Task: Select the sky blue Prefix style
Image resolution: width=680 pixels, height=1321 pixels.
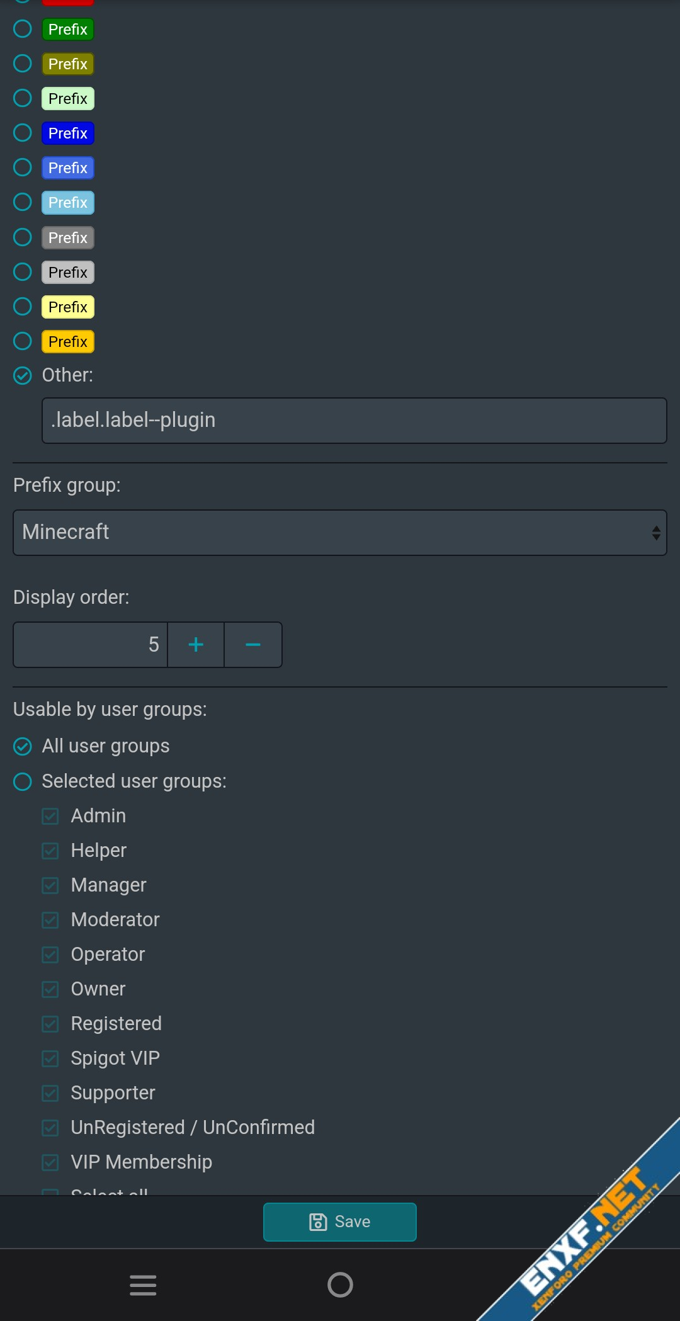Action: 23,202
